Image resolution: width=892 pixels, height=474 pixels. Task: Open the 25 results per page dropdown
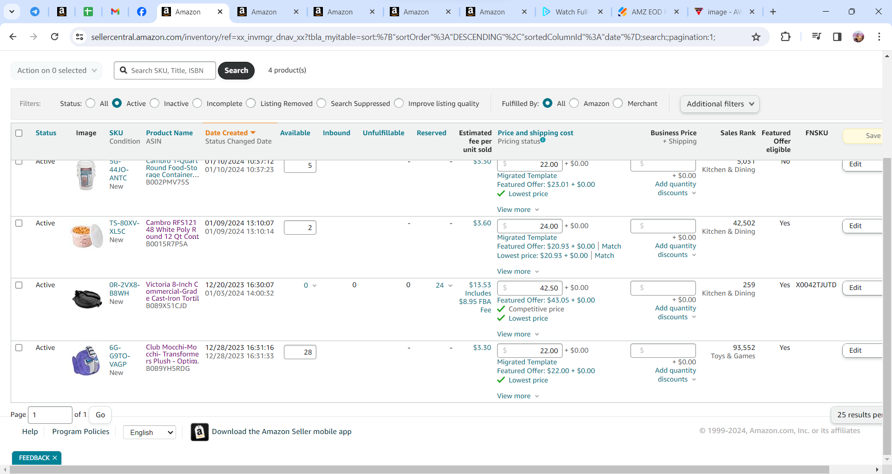(x=856, y=415)
